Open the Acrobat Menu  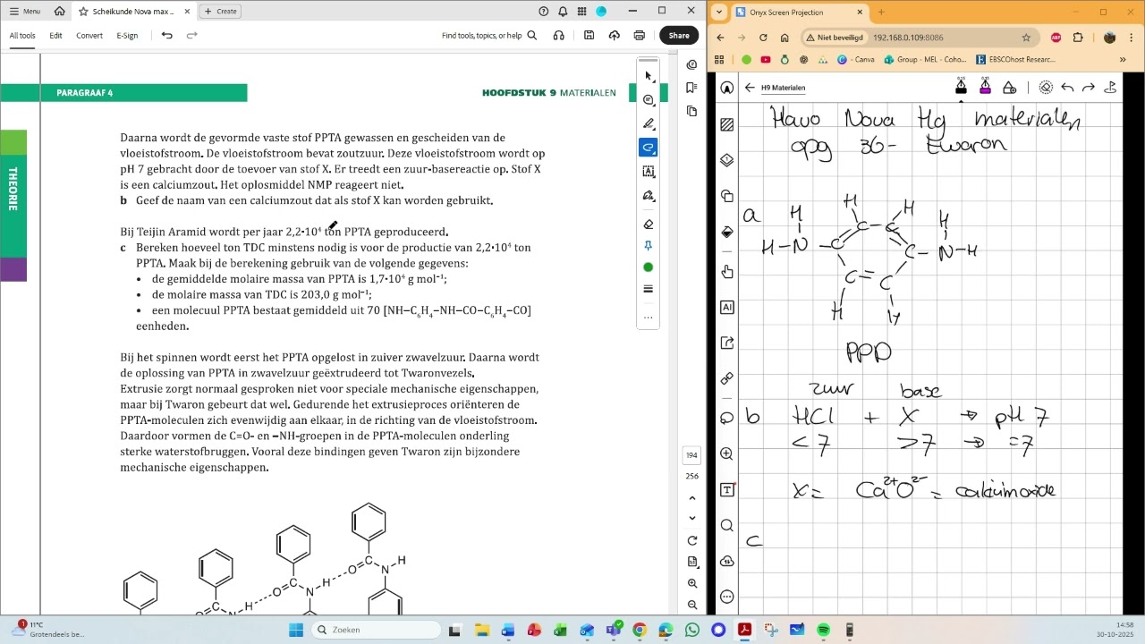tap(25, 12)
